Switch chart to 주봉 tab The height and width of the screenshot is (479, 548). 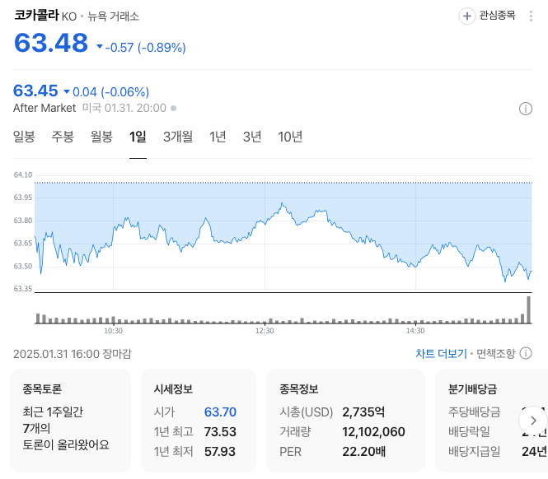63,137
